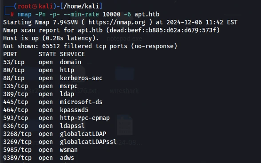Viewport: 261px width, 163px height.
Task: Click the 80/tcp http entry
Action: (39, 70)
